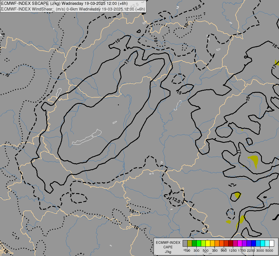Click the legend value 100
The width and height of the screenshot is (279, 256).
point(187,251)
